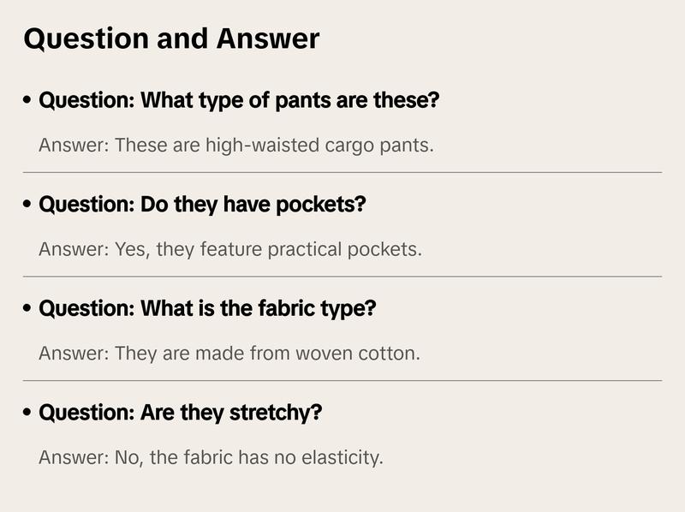Expand the 'Do they have pockets?' question
The width and height of the screenshot is (685, 512).
click(x=202, y=205)
